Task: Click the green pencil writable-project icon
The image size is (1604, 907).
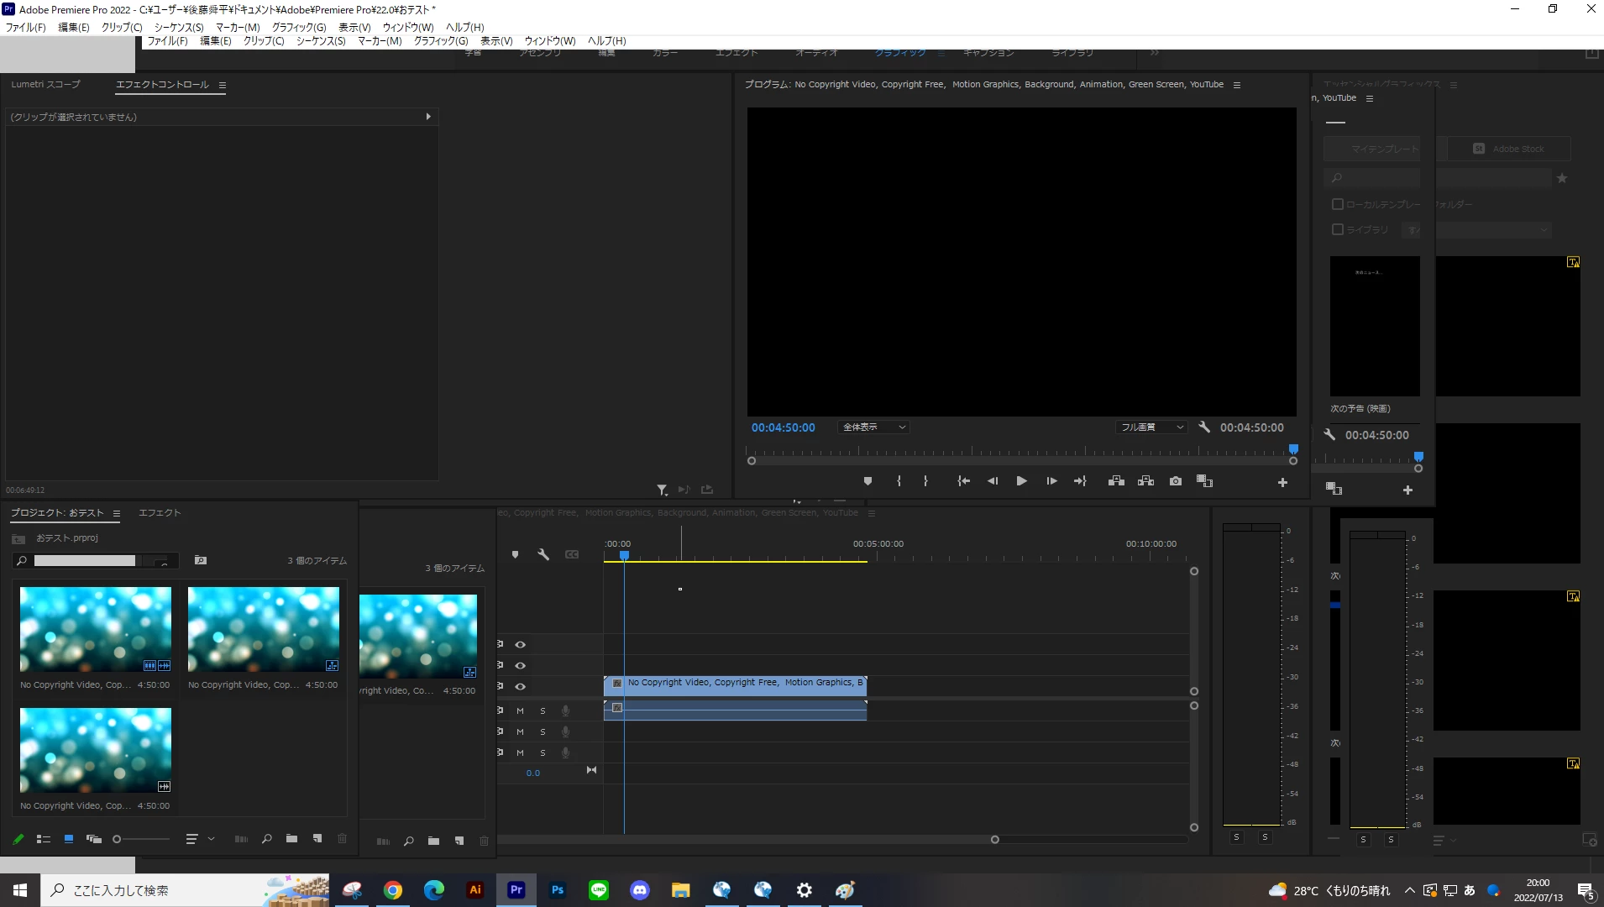Action: pos(18,839)
